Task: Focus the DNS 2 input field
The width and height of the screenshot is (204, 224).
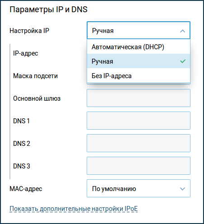Action: pos(139,143)
